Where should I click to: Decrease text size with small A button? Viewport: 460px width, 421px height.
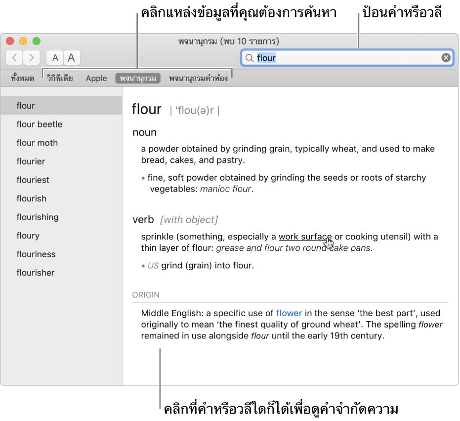(55, 57)
